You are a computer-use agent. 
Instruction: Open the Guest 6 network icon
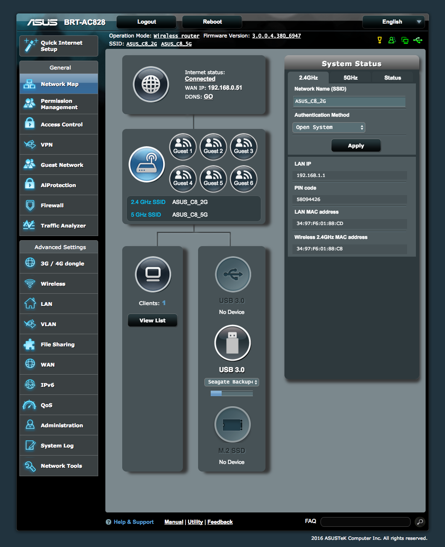point(244,179)
